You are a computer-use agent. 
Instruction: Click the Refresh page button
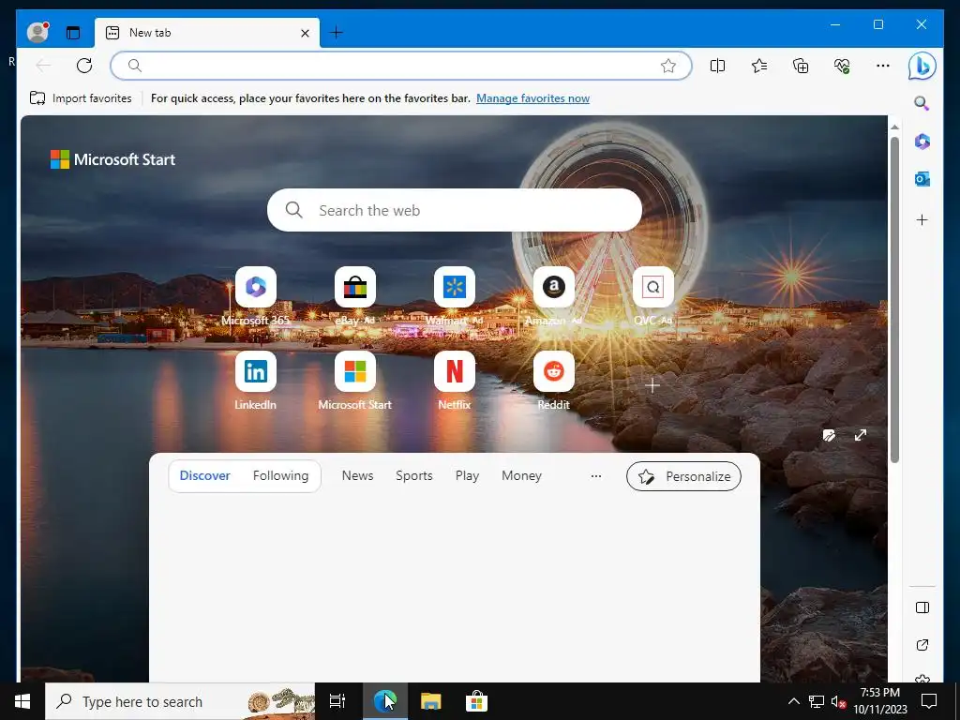tap(84, 66)
